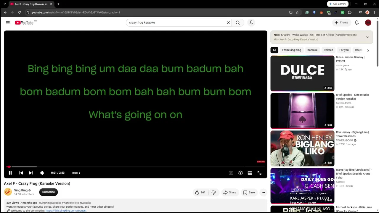Enter full screen mode
This screenshot has width=379, height=213.
(x=259, y=173)
